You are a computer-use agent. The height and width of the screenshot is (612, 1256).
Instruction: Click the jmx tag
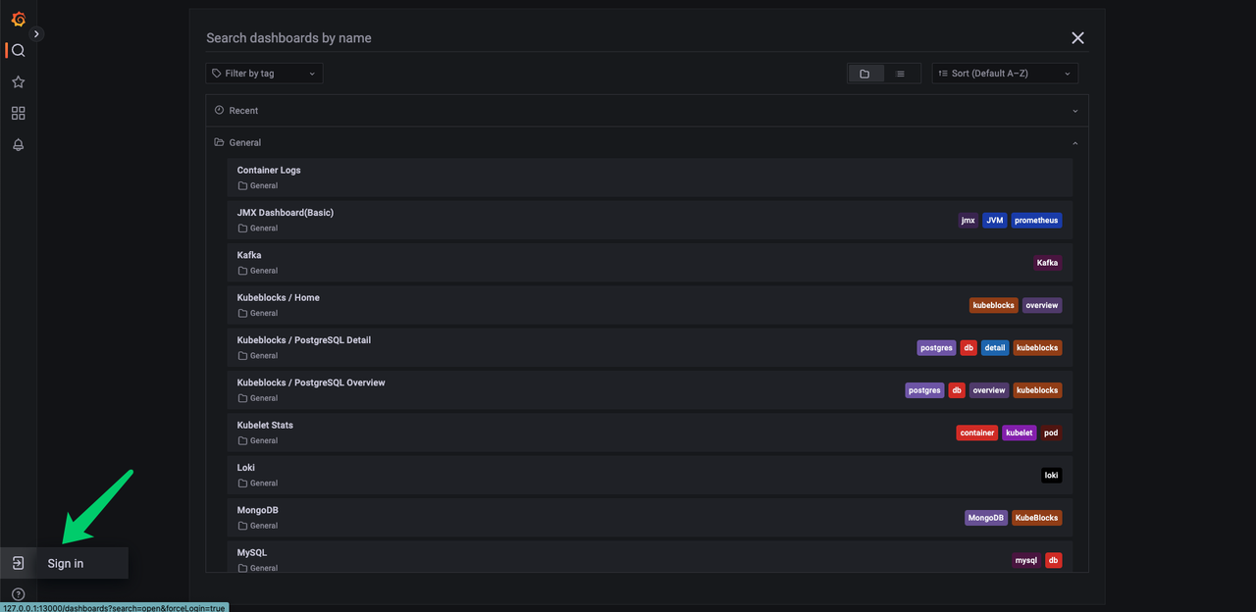(968, 221)
